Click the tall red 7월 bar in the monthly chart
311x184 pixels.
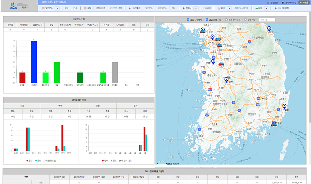pos(144,139)
